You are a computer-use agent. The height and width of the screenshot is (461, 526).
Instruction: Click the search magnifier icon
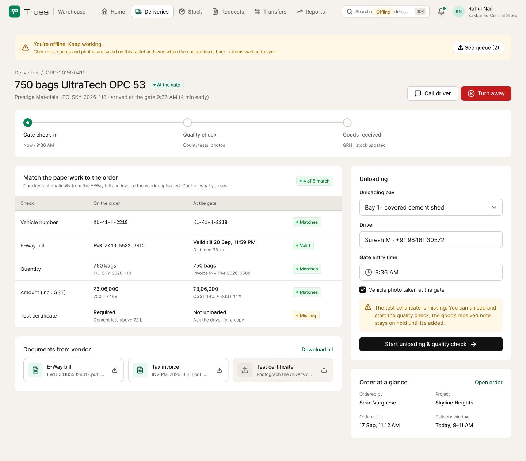[x=350, y=12]
